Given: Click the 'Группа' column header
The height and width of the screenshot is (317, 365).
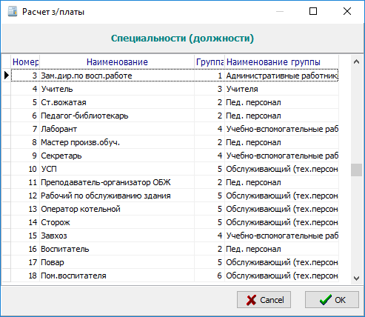Looking at the screenshot, I should coord(210,62).
